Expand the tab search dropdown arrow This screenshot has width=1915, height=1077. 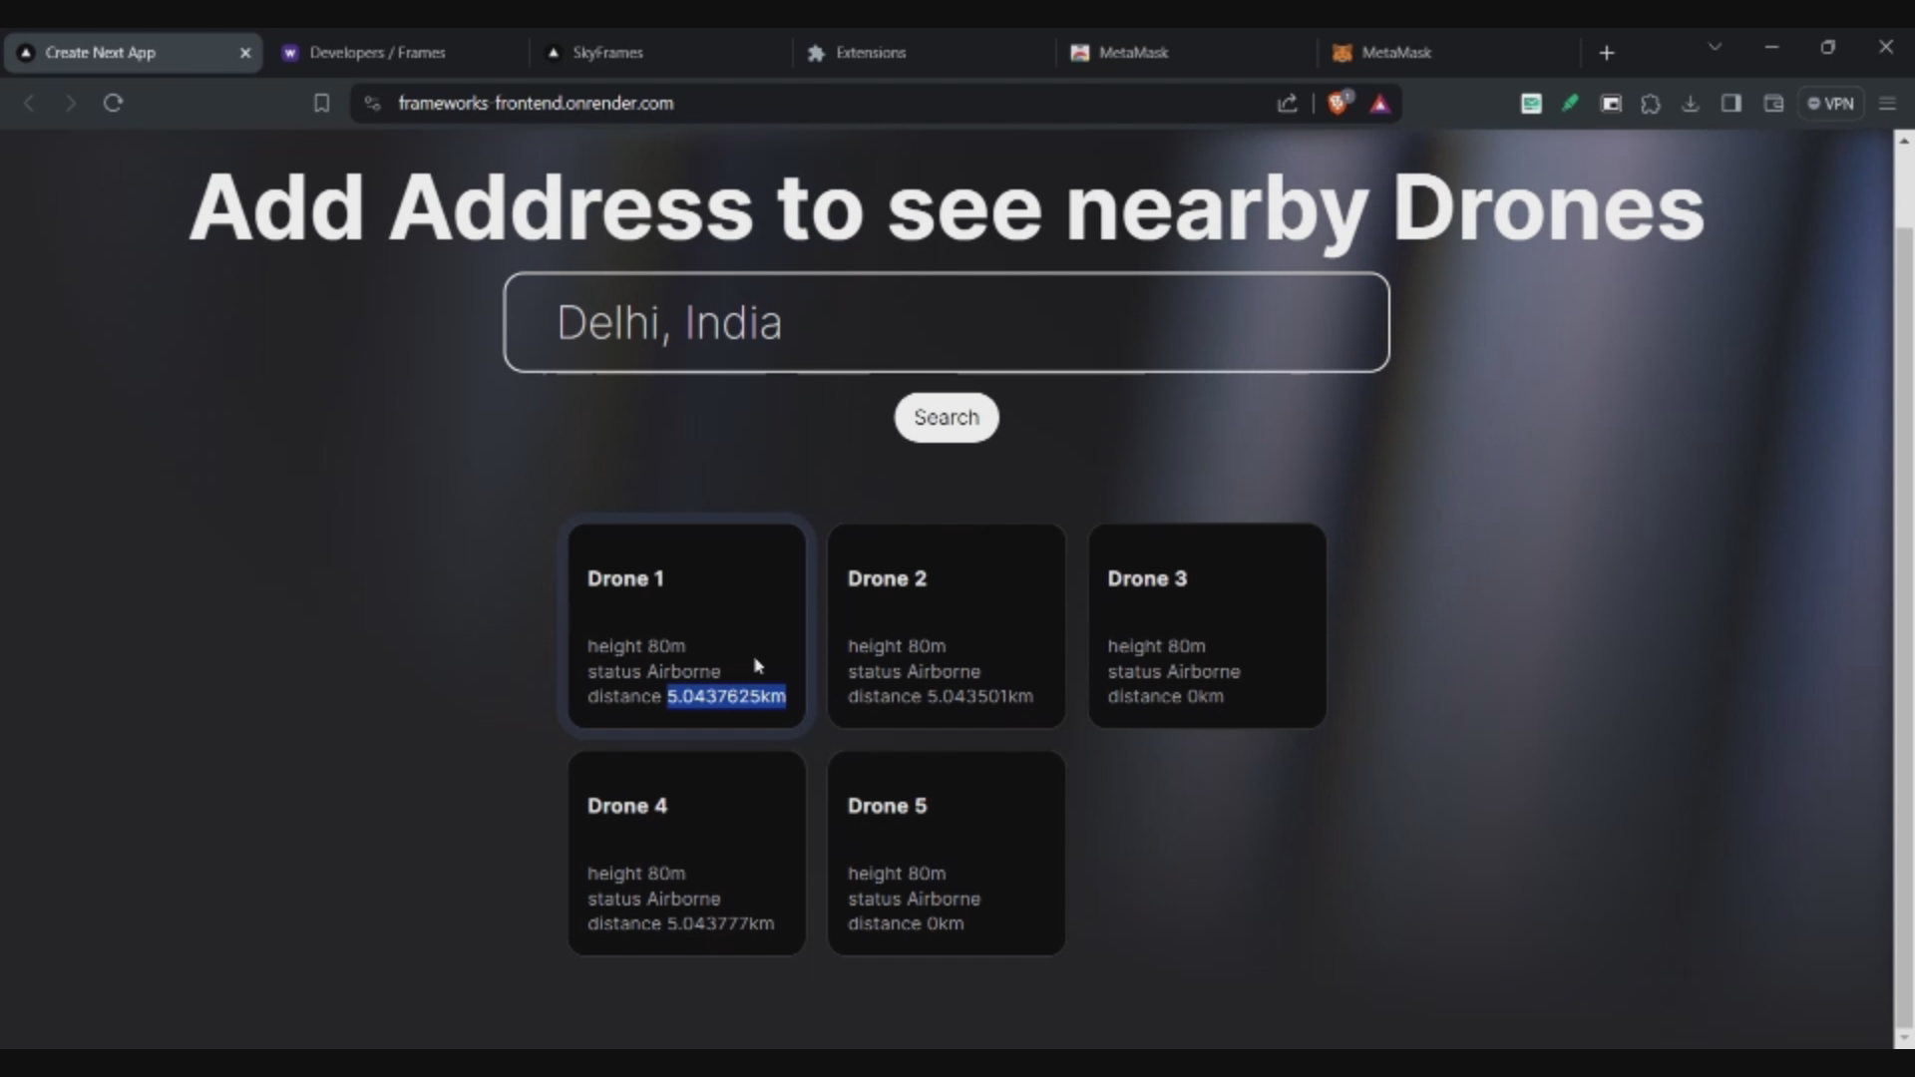coord(1715,47)
